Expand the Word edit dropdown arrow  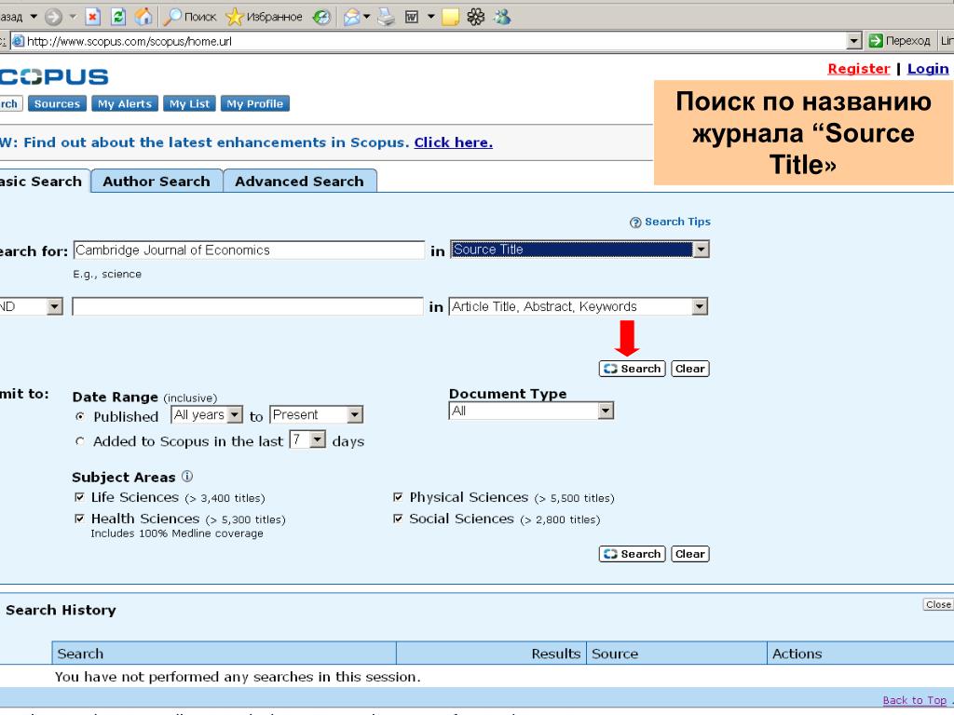pos(430,17)
